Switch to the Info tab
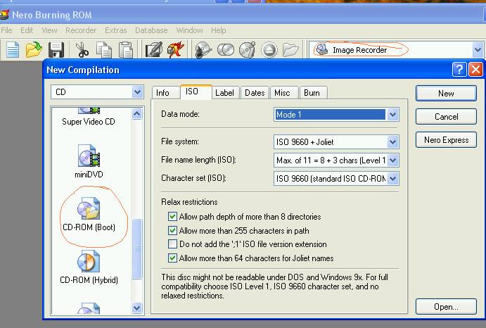 pyautogui.click(x=162, y=93)
